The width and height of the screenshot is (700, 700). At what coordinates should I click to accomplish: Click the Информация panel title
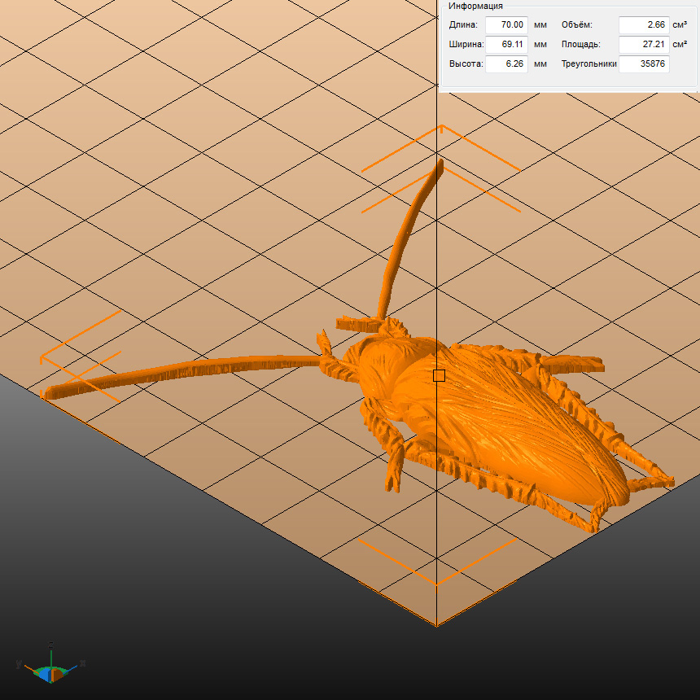pyautogui.click(x=475, y=6)
